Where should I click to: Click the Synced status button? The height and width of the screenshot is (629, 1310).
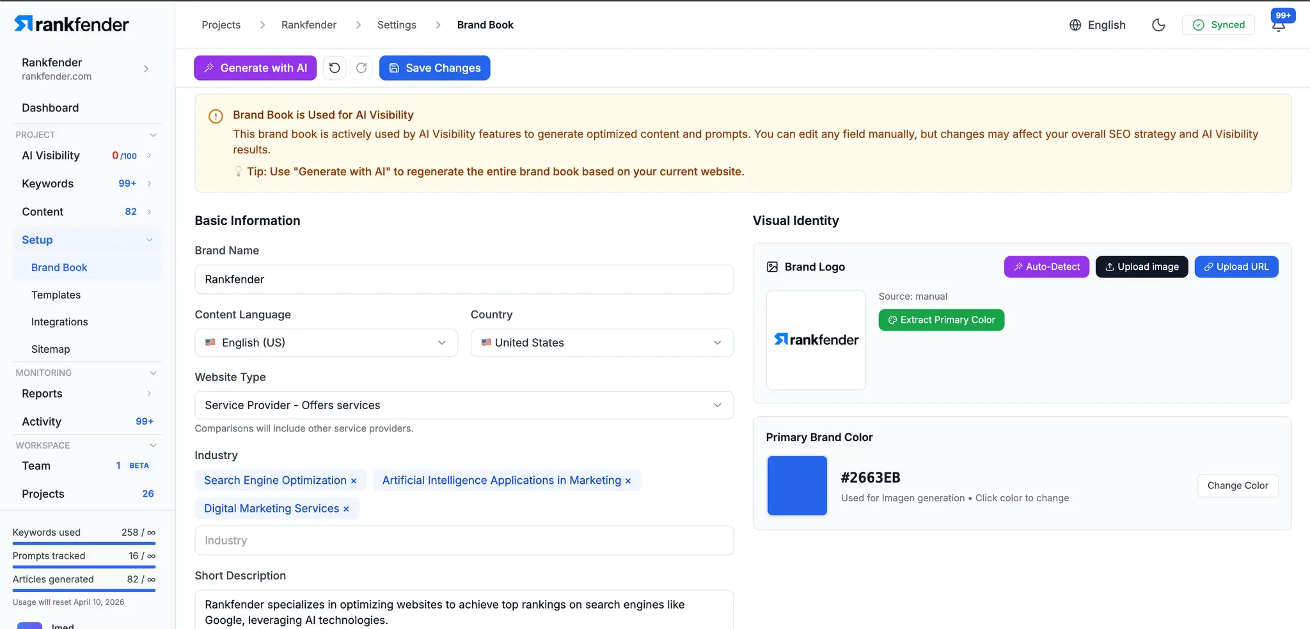[1219, 25]
